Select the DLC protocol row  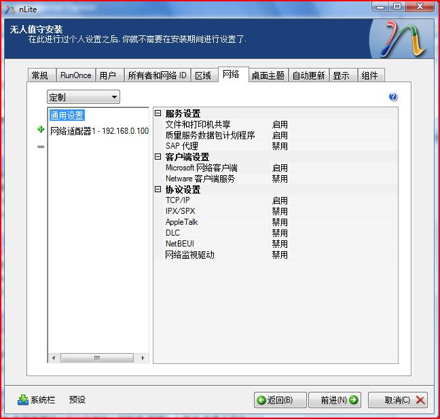(x=276, y=233)
